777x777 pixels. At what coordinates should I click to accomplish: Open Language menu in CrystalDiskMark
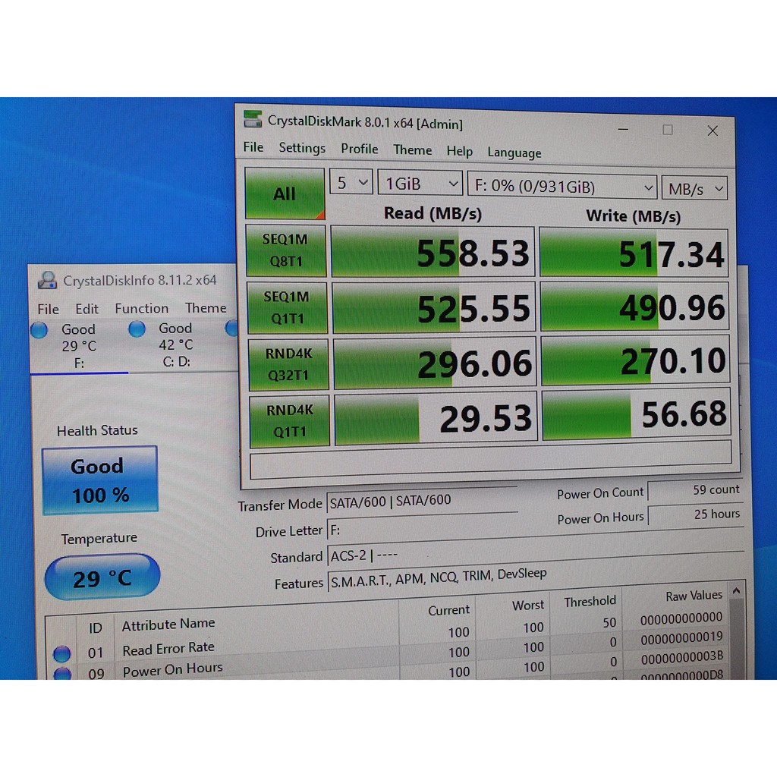(x=514, y=152)
